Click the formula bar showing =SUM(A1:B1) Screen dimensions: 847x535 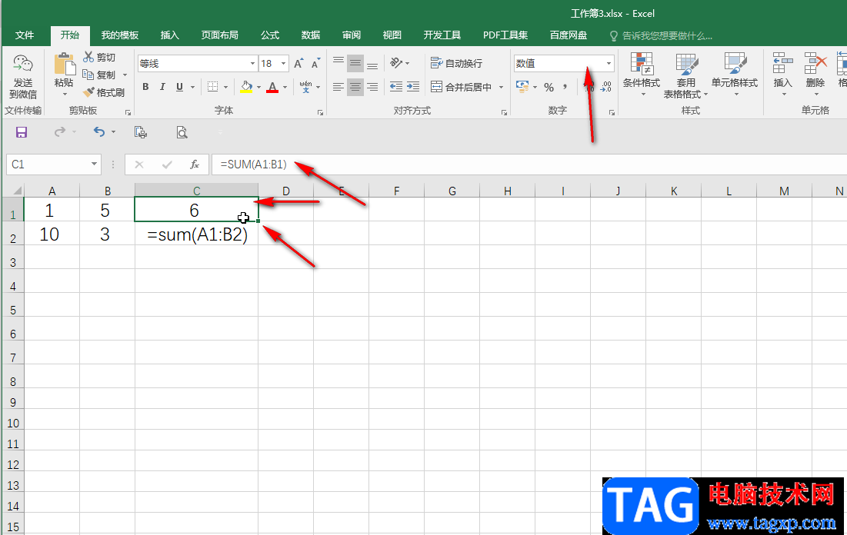(529, 164)
